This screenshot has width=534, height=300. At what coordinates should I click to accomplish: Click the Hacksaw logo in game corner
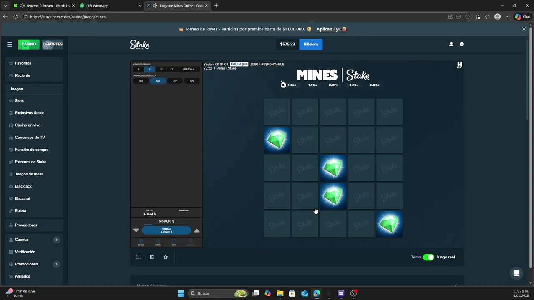(459, 65)
